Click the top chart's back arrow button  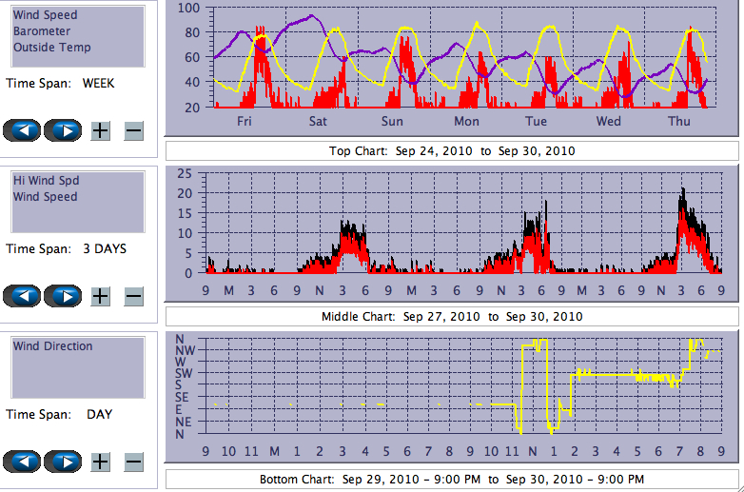coord(23,130)
